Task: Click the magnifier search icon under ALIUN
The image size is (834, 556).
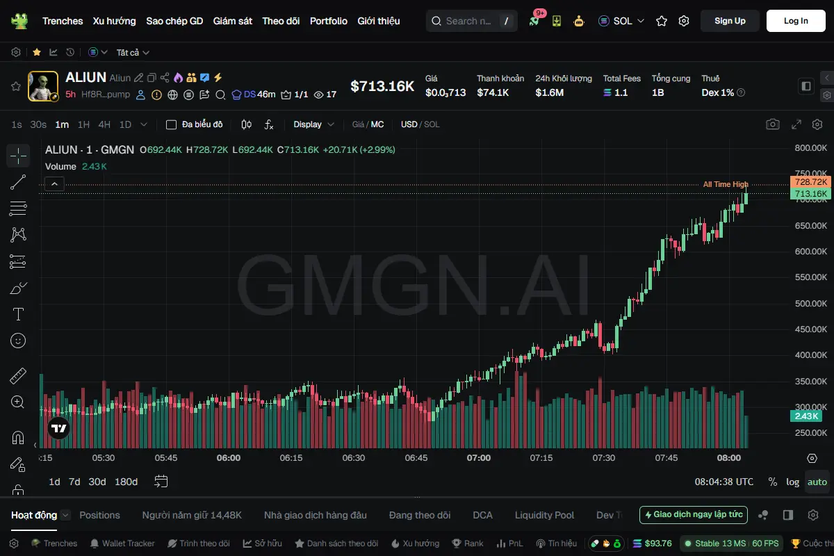Action: pos(220,95)
